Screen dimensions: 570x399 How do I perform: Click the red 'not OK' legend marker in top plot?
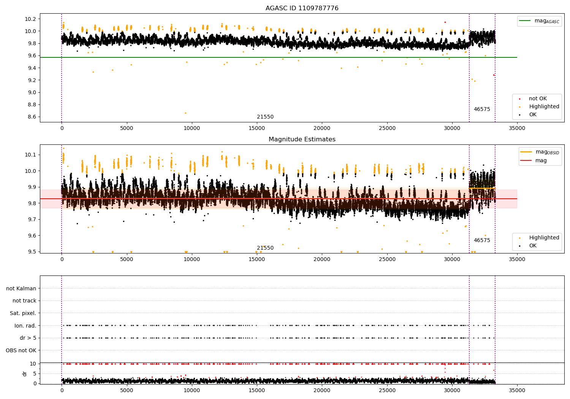click(x=519, y=99)
